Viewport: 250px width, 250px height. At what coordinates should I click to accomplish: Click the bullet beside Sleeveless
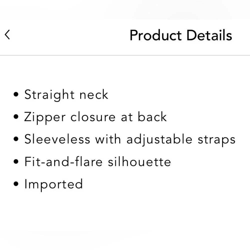(x=16, y=139)
